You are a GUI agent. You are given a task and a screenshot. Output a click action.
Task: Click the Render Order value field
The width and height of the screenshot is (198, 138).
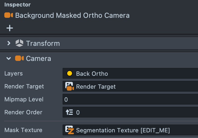tap(130, 112)
